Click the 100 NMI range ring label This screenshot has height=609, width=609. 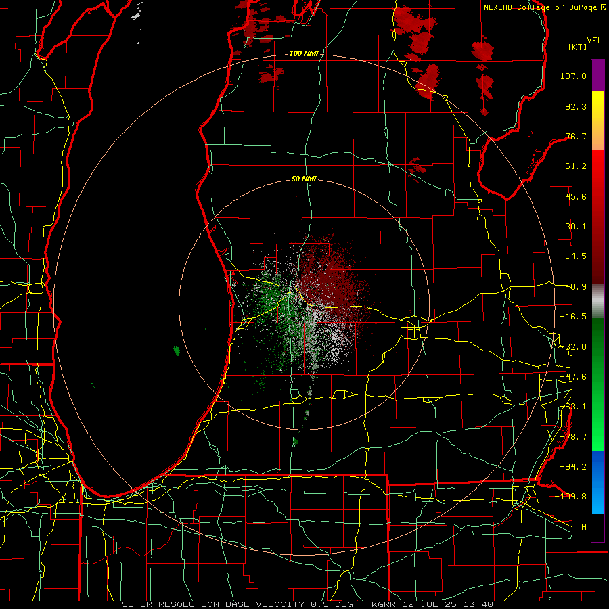tap(304, 53)
